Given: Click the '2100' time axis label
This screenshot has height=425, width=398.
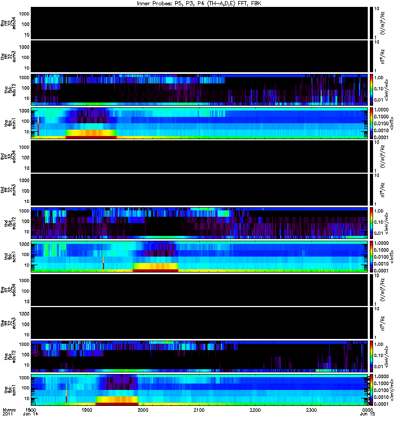Looking at the screenshot, I should click(199, 410).
